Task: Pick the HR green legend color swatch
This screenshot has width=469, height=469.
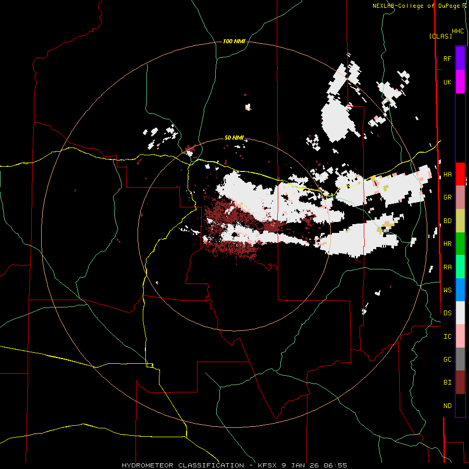Action: (x=460, y=243)
